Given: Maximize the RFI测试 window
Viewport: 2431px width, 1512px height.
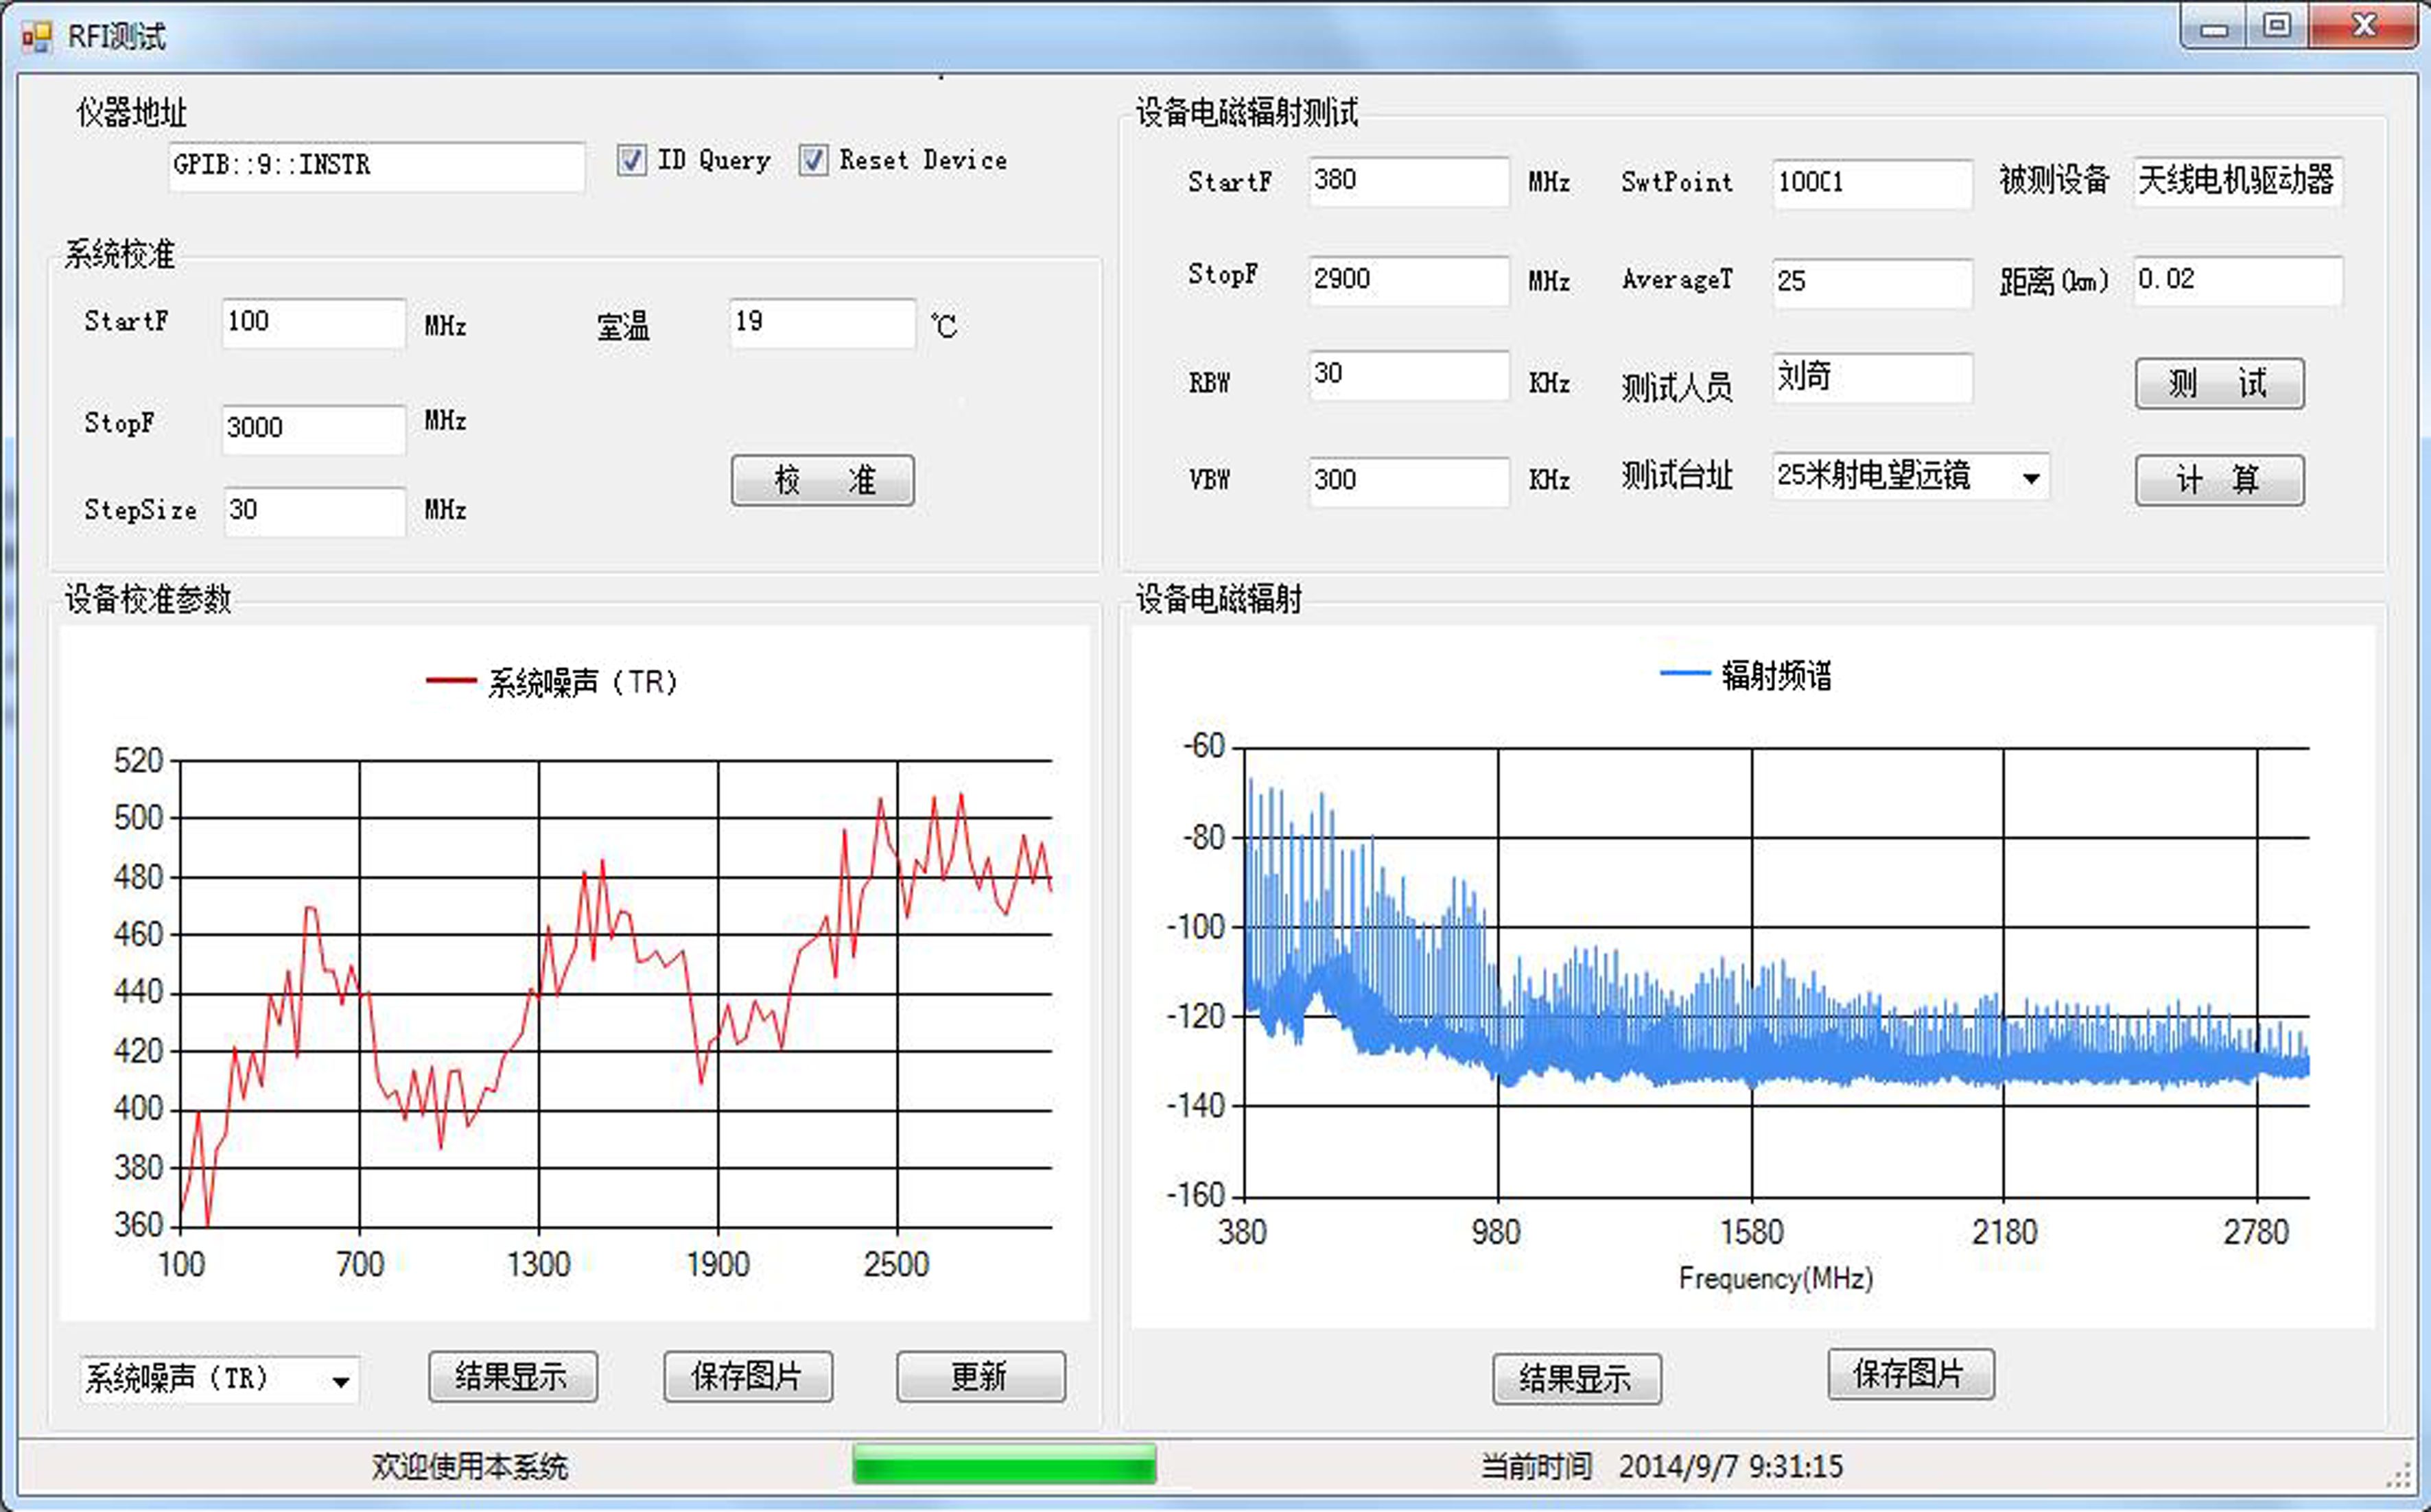Looking at the screenshot, I should [x=2277, y=26].
